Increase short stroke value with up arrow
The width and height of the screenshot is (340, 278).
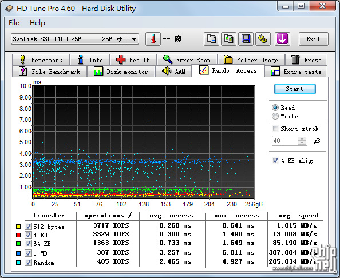point(302,138)
